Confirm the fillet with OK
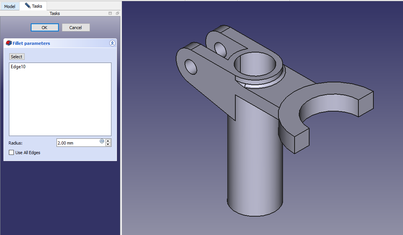 pyautogui.click(x=45, y=28)
